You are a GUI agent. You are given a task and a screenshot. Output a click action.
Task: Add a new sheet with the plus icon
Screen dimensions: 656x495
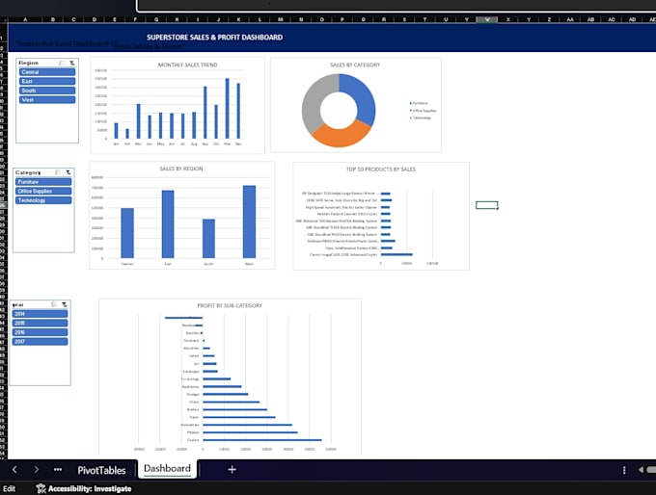(232, 470)
